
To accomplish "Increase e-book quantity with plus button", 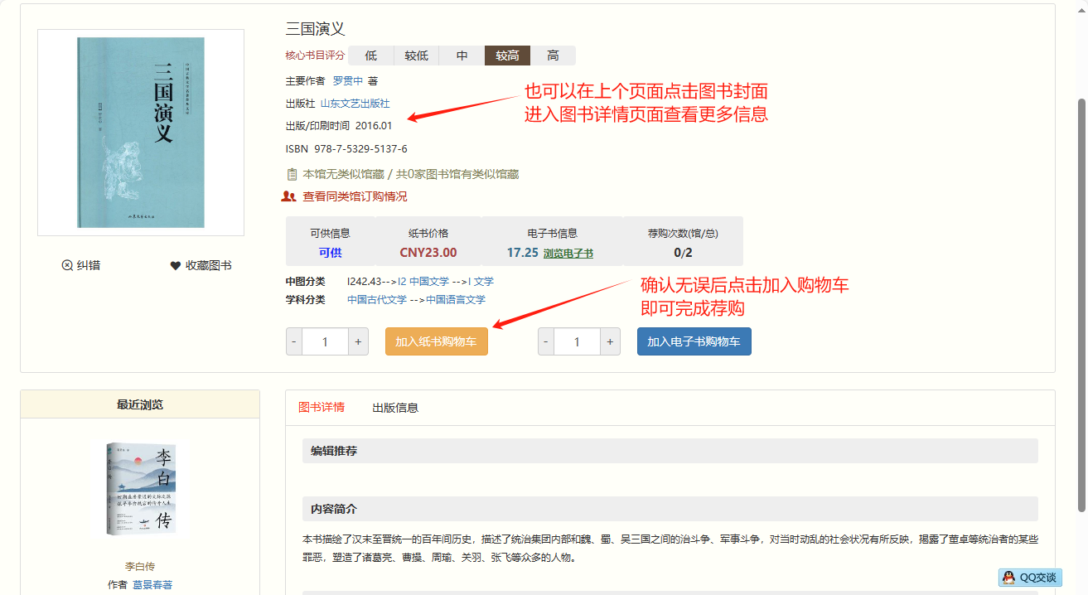I will [x=610, y=341].
